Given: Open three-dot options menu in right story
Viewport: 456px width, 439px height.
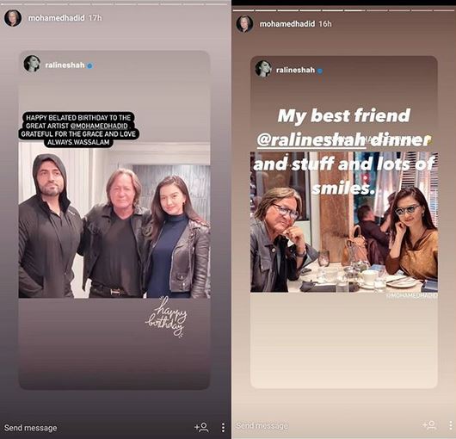Looking at the screenshot, I should point(451,425).
